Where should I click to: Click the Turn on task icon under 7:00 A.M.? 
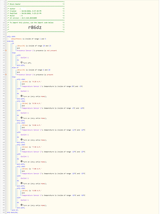[21, 183]
